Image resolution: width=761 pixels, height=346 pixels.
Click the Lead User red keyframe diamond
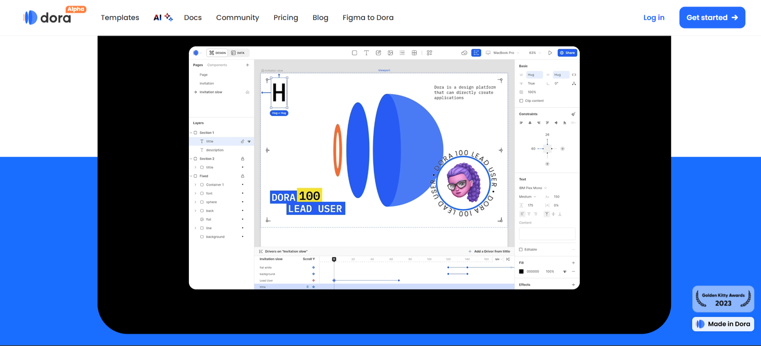click(313, 281)
